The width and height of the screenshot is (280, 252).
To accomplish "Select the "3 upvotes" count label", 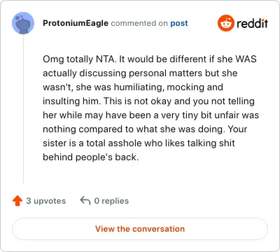I will (x=46, y=201).
